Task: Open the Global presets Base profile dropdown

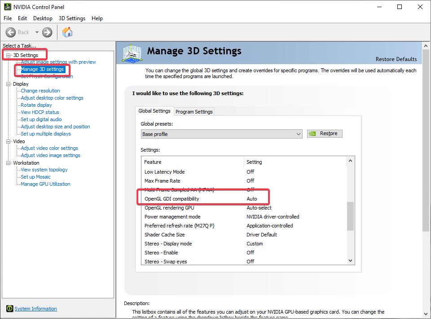Action: coord(221,134)
